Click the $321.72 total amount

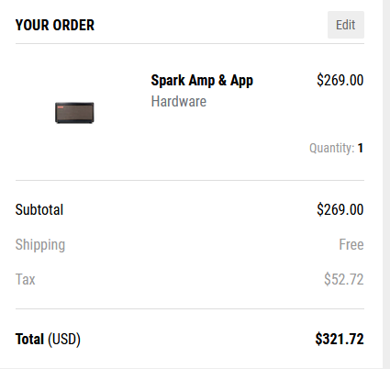(340, 339)
